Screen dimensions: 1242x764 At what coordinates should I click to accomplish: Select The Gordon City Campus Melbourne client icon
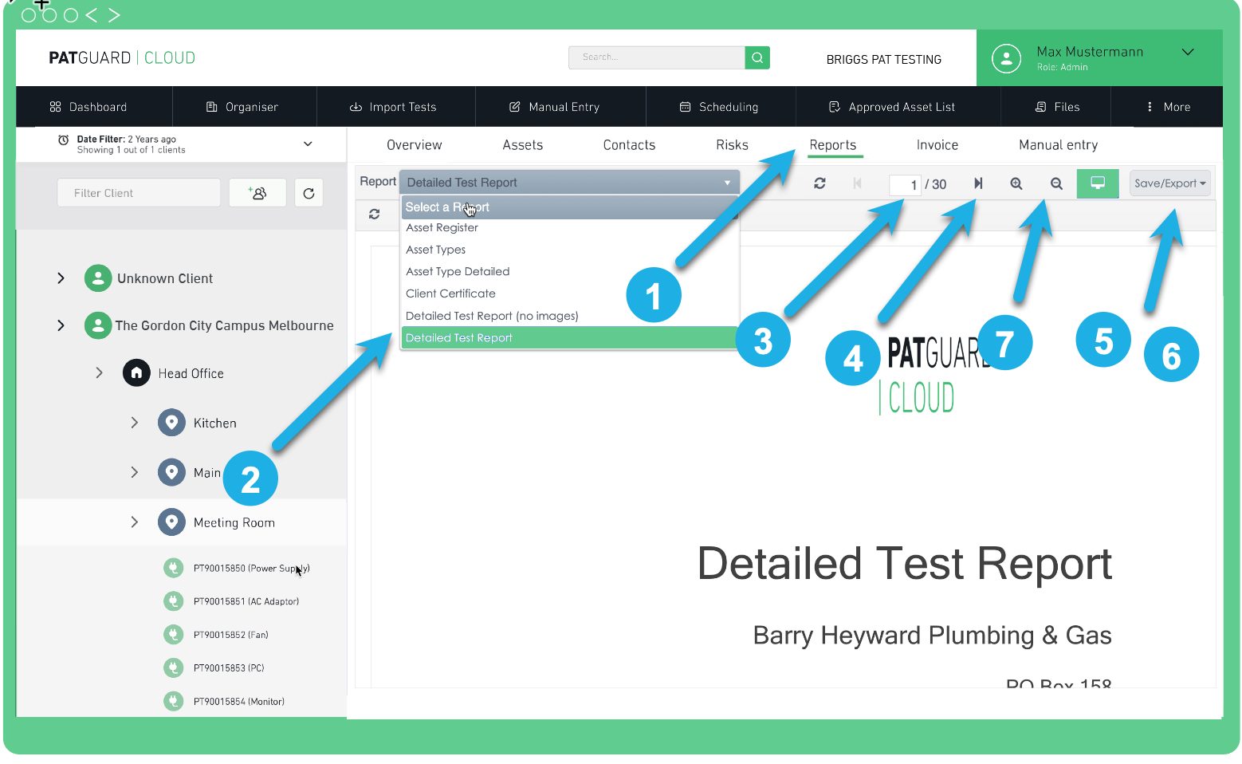98,325
